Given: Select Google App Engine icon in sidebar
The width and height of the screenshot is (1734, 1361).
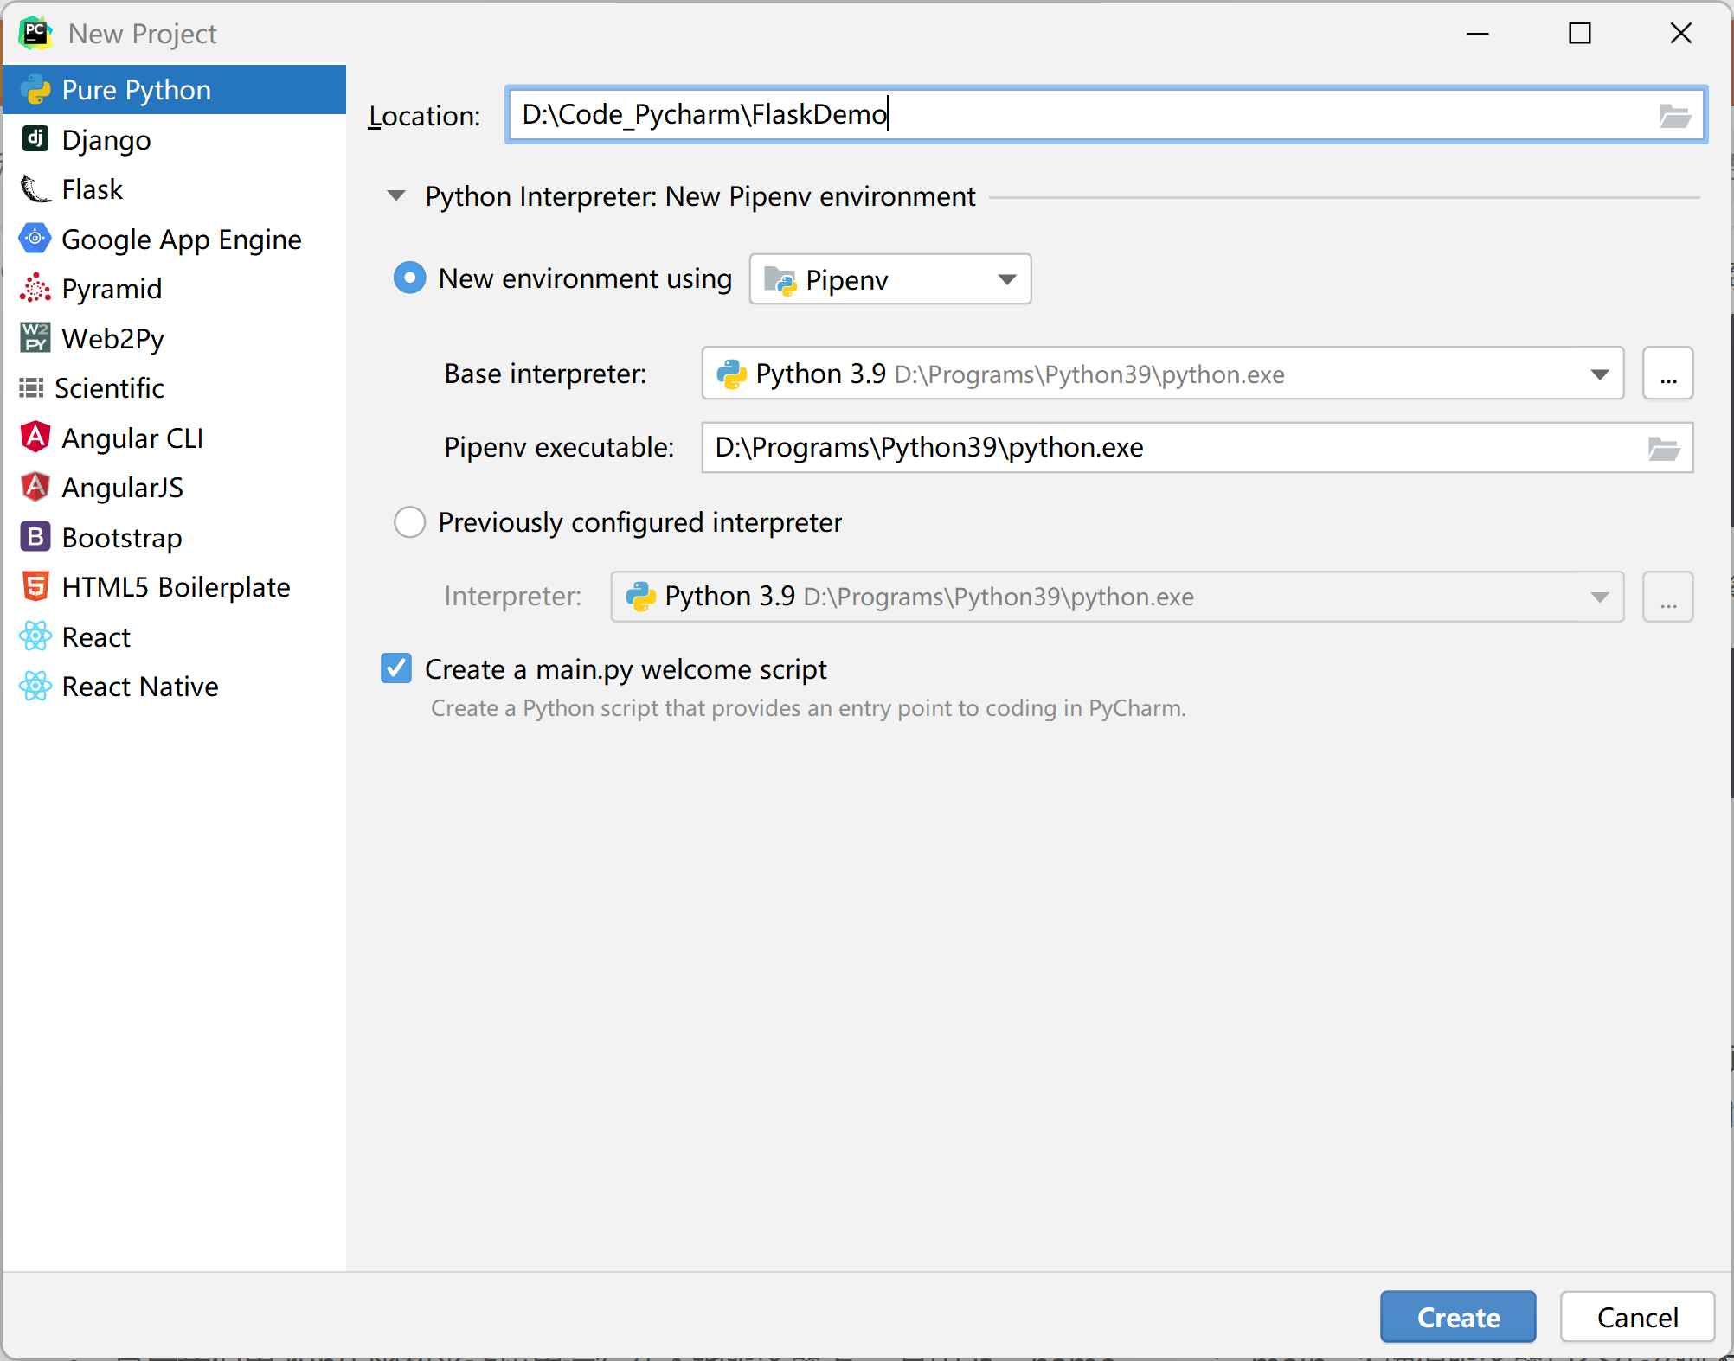Looking at the screenshot, I should (x=35, y=239).
